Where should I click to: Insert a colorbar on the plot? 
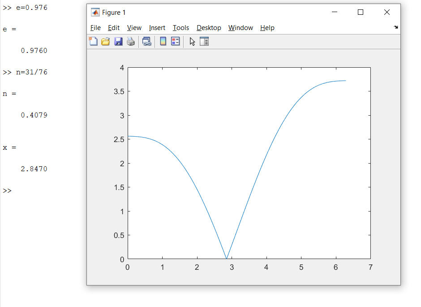pyautogui.click(x=163, y=41)
